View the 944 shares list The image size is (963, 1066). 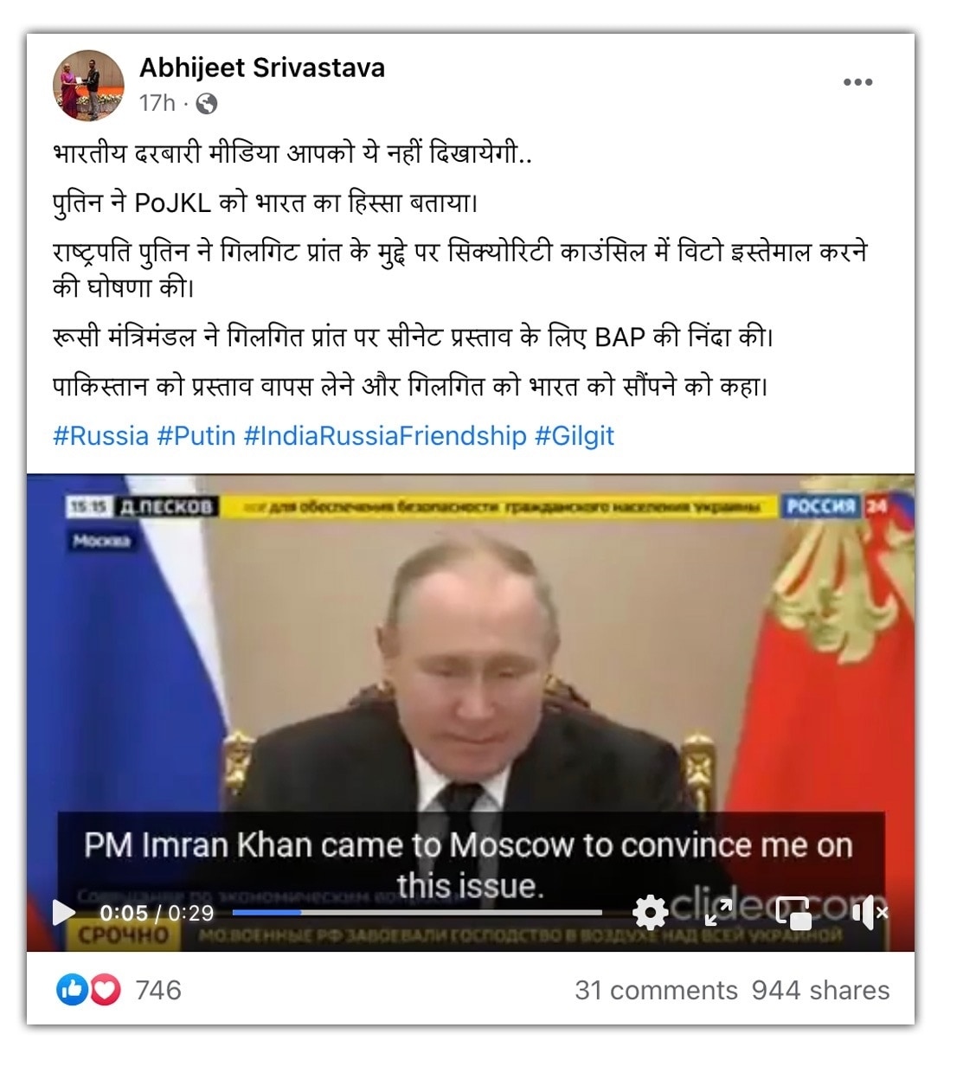click(x=820, y=990)
